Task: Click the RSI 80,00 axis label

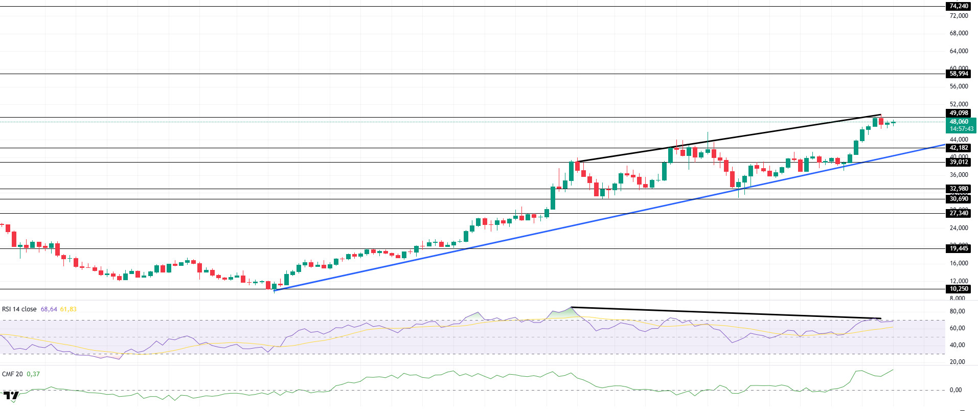Action: pos(957,311)
